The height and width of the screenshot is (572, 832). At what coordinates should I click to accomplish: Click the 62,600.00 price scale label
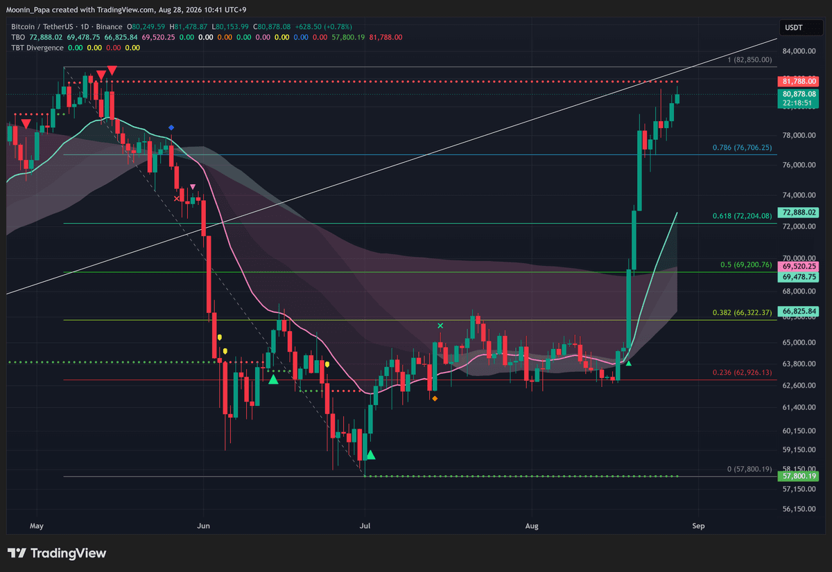(799, 386)
